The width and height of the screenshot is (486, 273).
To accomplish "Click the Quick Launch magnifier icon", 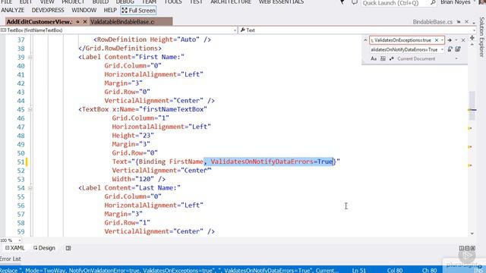I will (433, 3).
